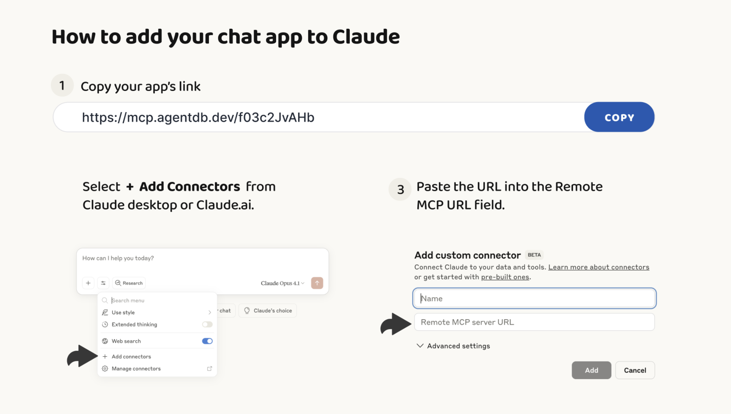
Task: Click the magnifier icon in Search menu
Action: 105,300
